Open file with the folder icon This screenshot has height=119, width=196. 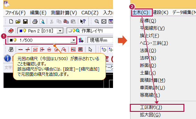coord(18,22)
